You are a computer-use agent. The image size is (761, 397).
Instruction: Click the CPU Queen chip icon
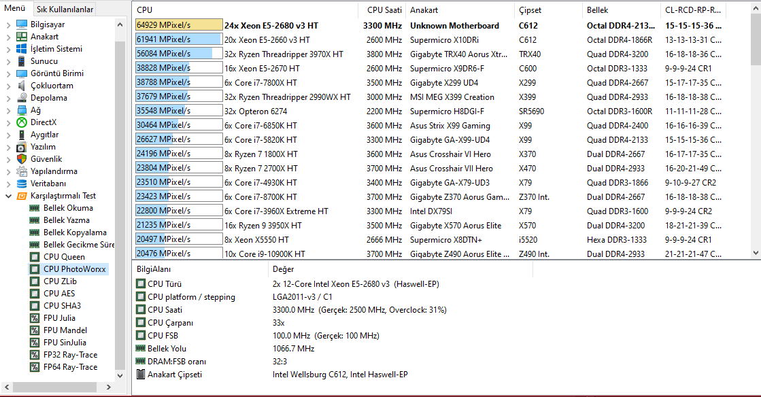coord(35,257)
